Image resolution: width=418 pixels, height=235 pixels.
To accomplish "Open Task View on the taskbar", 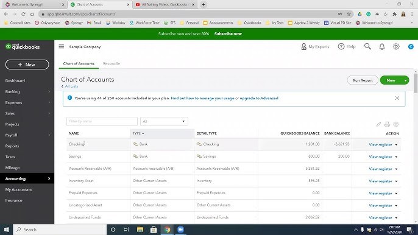I will tap(126, 230).
